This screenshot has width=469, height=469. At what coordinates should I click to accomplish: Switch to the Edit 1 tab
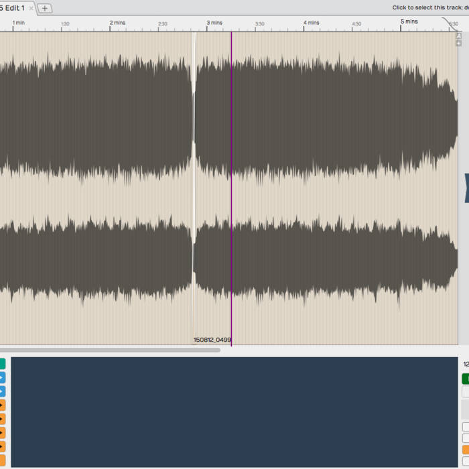click(13, 8)
